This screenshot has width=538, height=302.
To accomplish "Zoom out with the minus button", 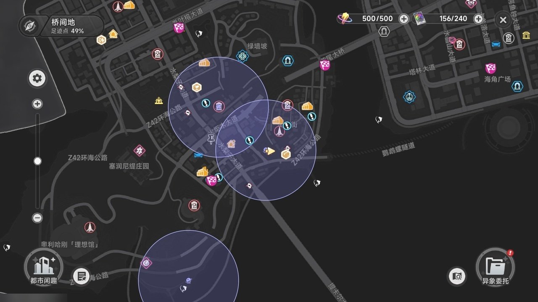I will pyautogui.click(x=37, y=218).
